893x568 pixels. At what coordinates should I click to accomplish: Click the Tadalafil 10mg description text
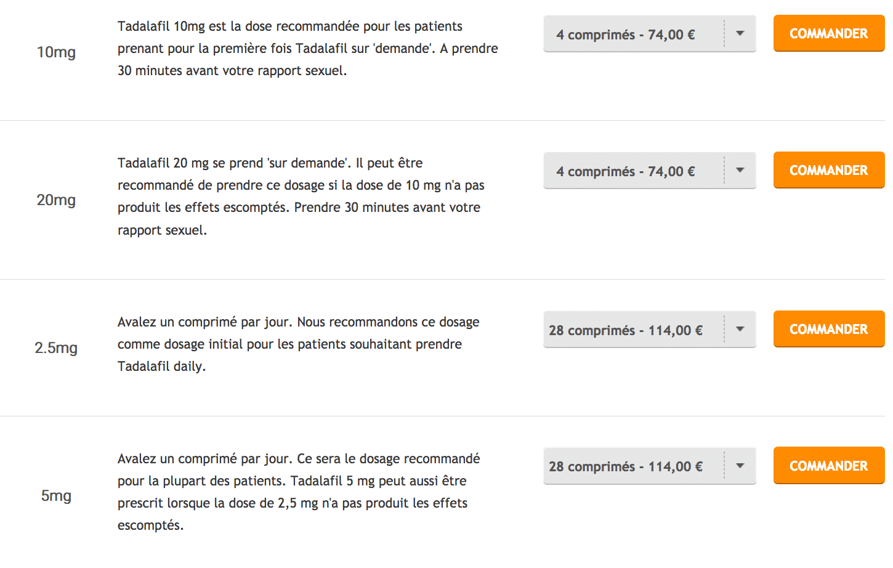pyautogui.click(x=308, y=49)
